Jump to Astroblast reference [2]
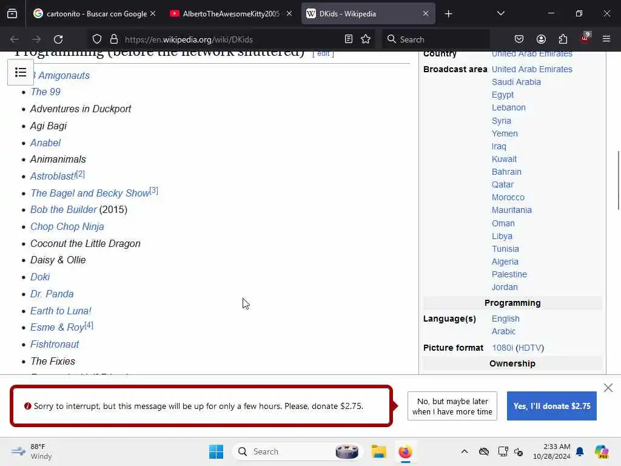The height and width of the screenshot is (466, 621). [x=81, y=174]
